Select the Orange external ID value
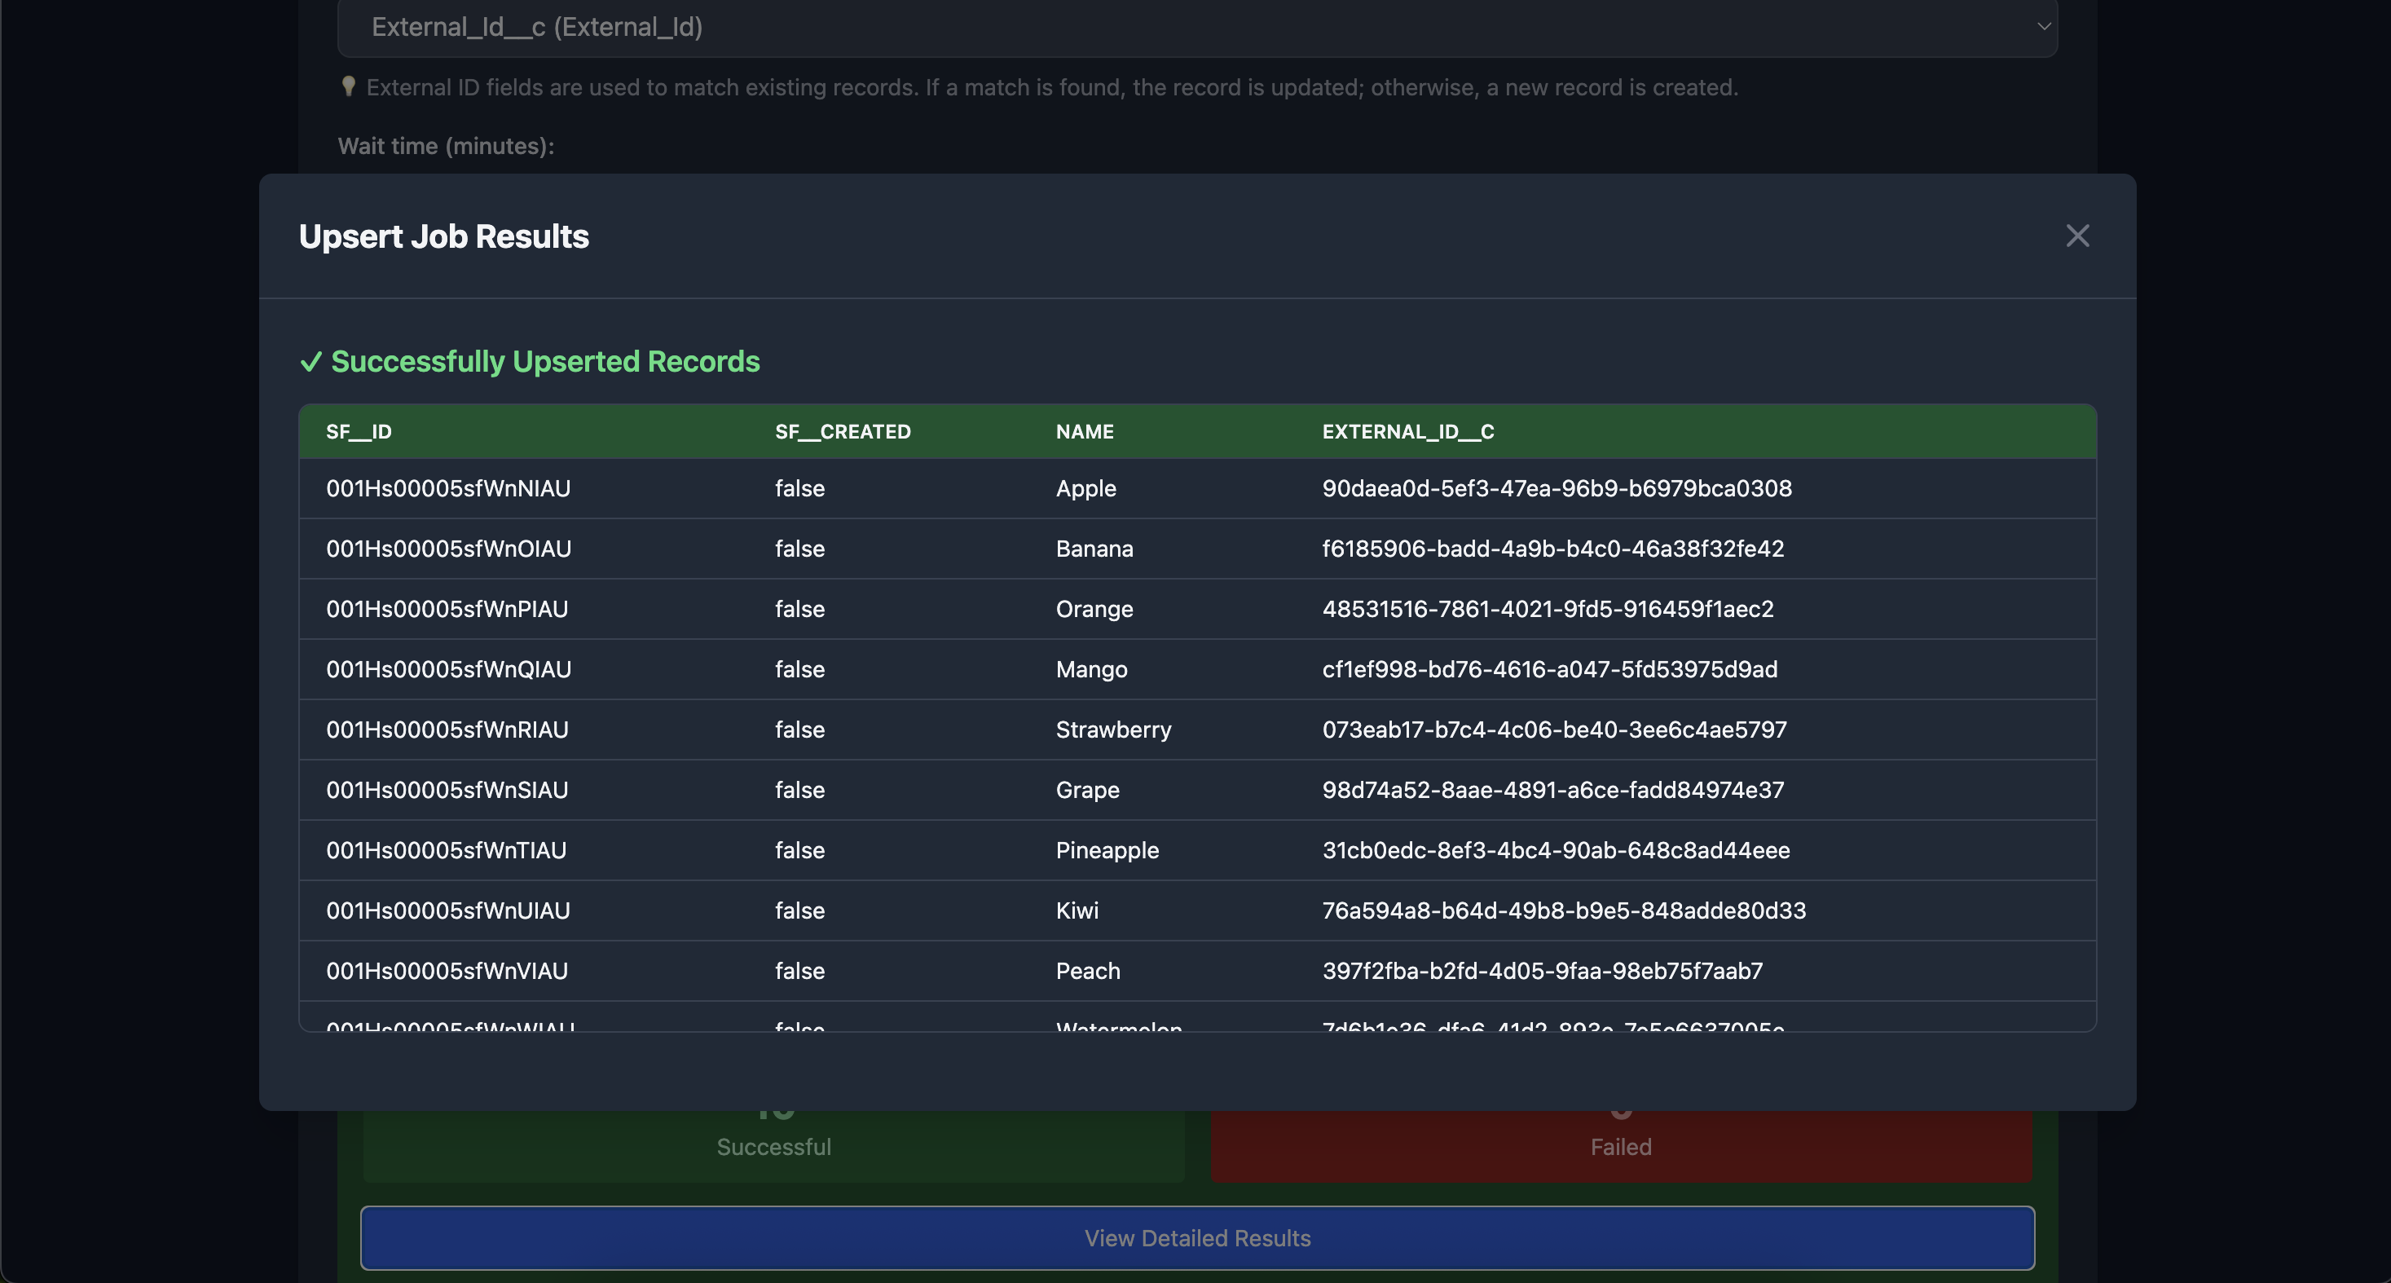This screenshot has height=1283, width=2391. (x=1548, y=609)
